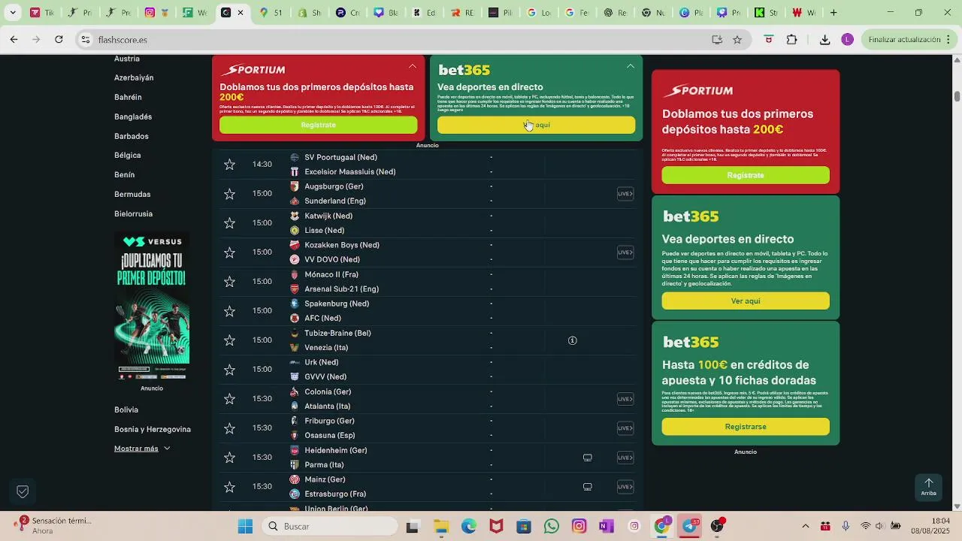The width and height of the screenshot is (962, 541).
Task: Open LIVE icon for Mainz vs Estrasburgo
Action: [x=625, y=487]
